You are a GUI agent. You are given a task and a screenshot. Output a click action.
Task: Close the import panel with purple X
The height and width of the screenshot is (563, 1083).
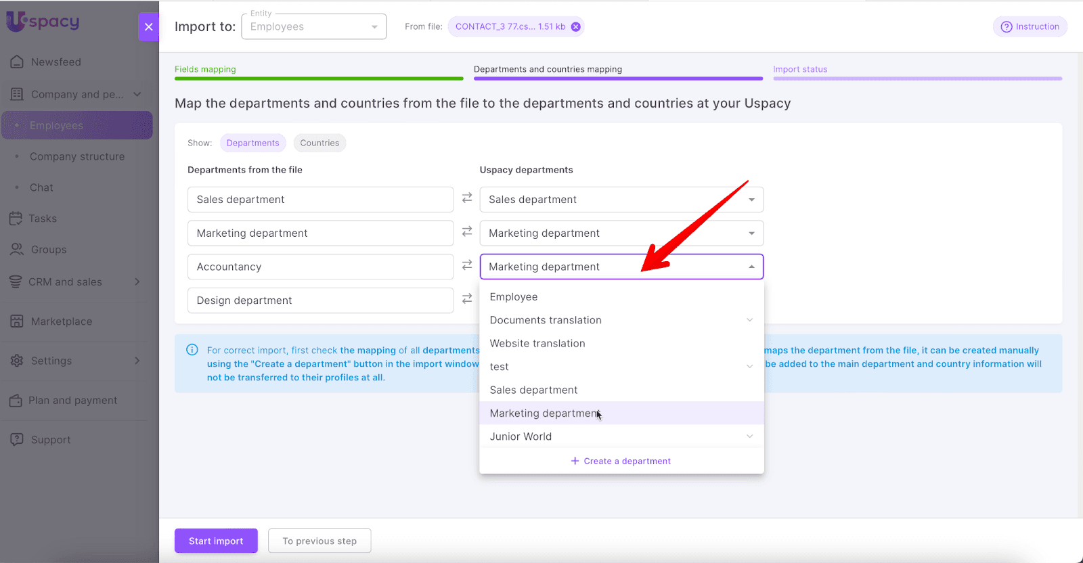(149, 27)
